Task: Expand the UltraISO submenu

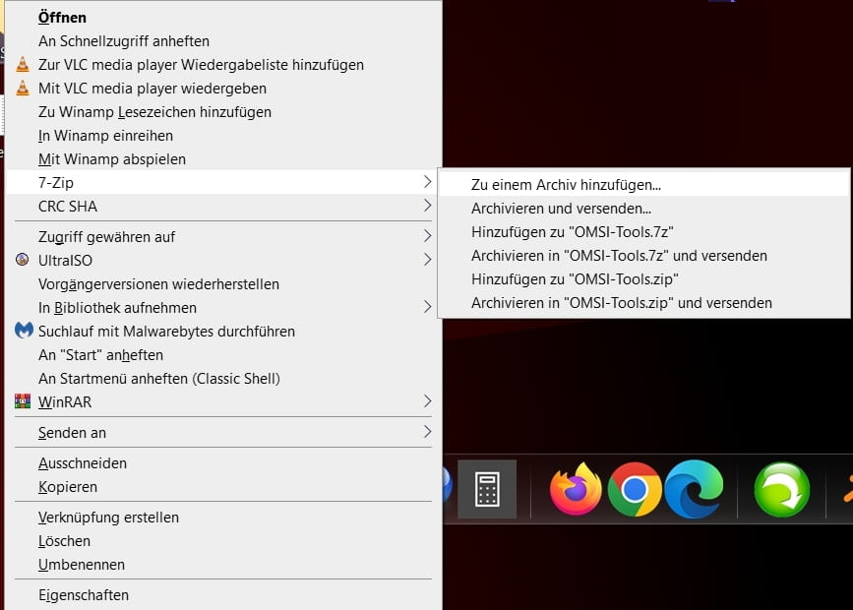Action: [427, 261]
